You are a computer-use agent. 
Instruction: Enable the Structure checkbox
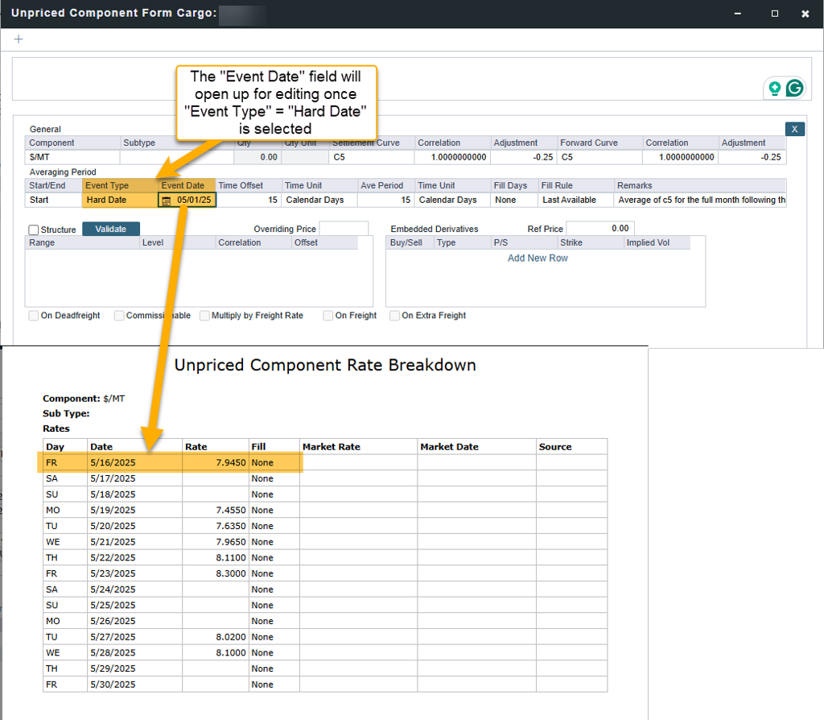[34, 230]
